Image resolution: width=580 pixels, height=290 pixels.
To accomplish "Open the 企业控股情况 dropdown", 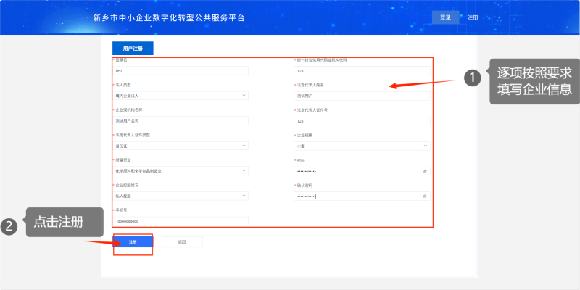I will point(181,196).
